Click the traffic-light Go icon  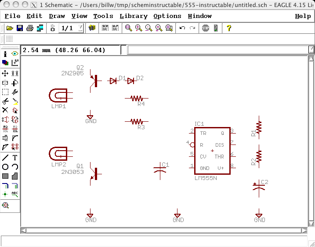click(x=216, y=28)
